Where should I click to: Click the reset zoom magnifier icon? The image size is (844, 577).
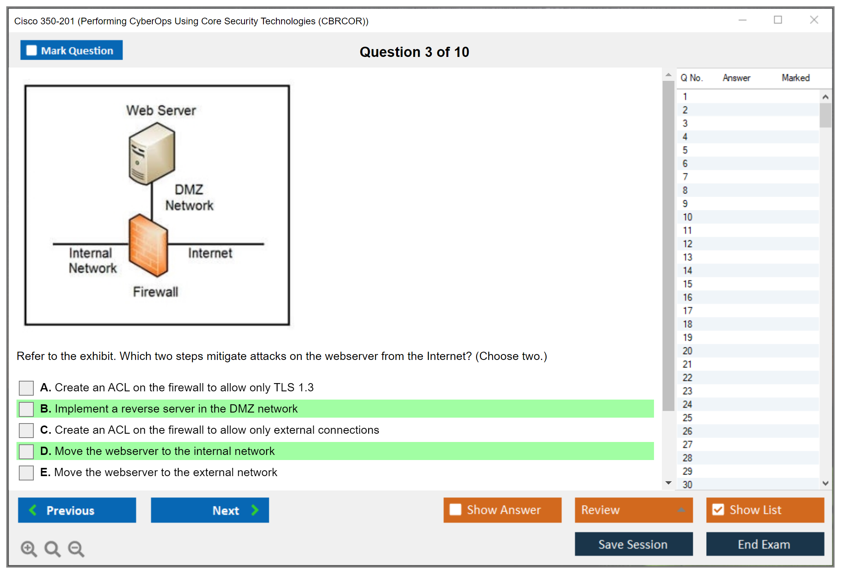[x=52, y=548]
